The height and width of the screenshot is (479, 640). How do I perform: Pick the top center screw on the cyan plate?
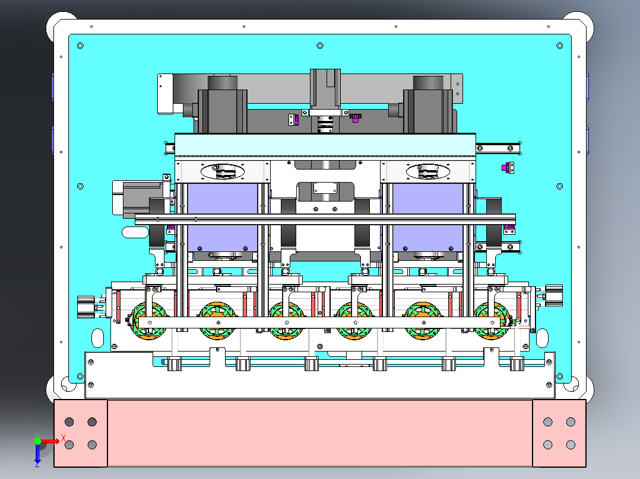click(320, 46)
